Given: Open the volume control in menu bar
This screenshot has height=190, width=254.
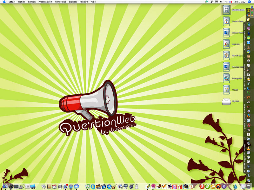Looking at the screenshot, I should [221, 2].
